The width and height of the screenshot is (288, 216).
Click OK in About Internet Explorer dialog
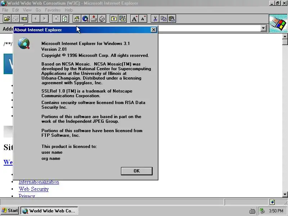[137, 171]
